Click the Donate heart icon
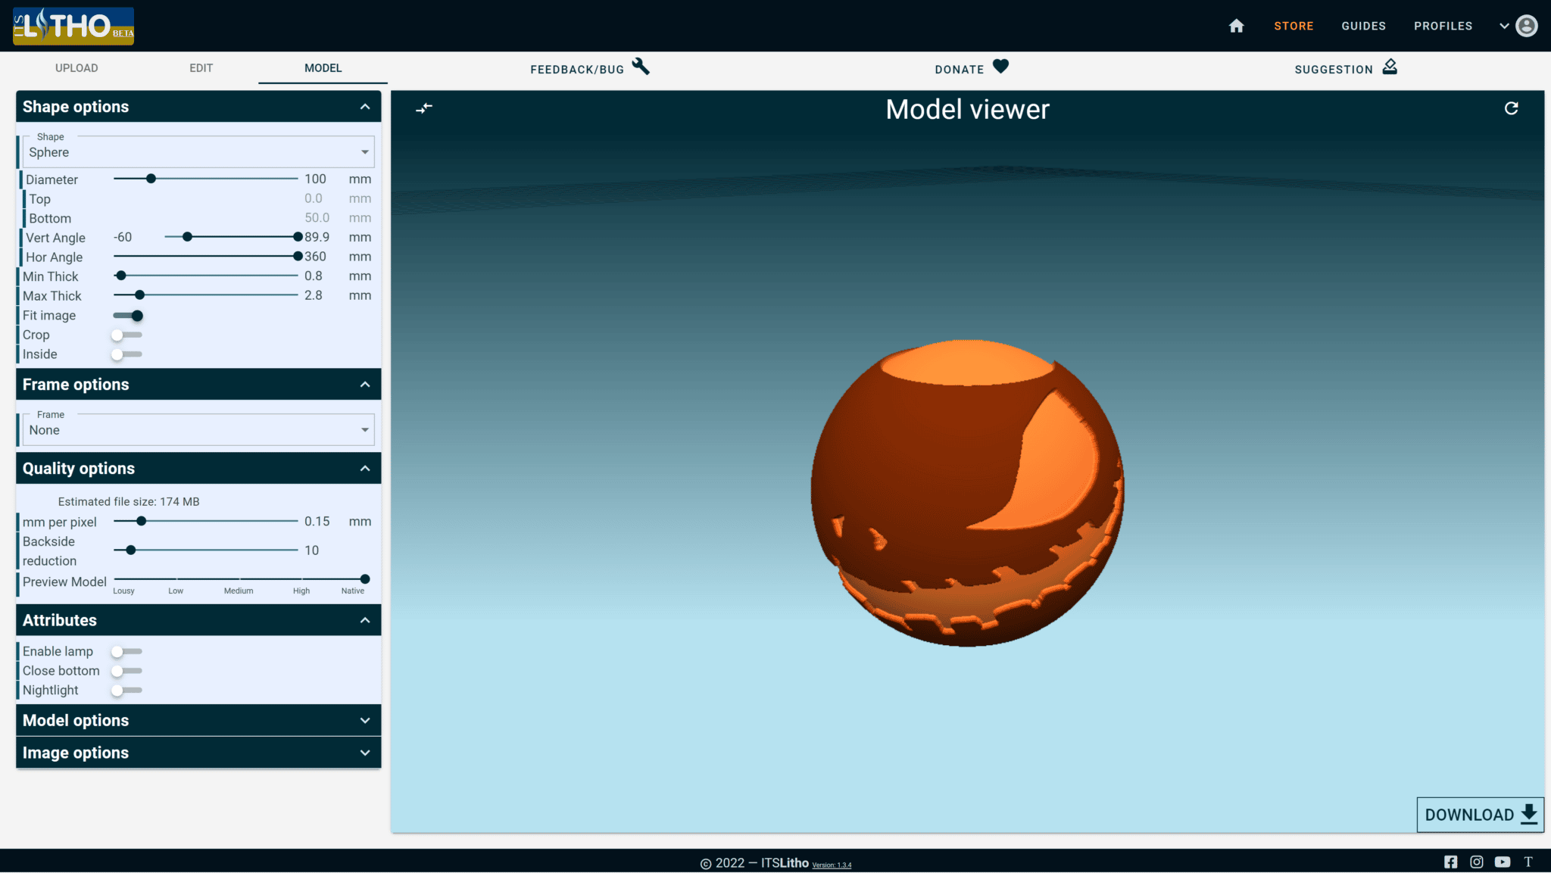1551x873 pixels. pyautogui.click(x=1000, y=67)
